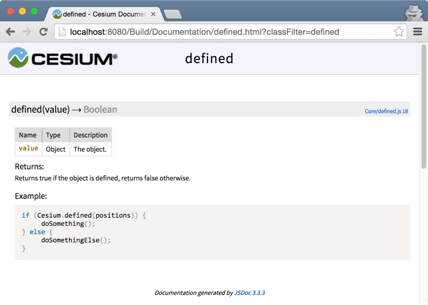Click the yellow minimize window button

click(x=22, y=11)
